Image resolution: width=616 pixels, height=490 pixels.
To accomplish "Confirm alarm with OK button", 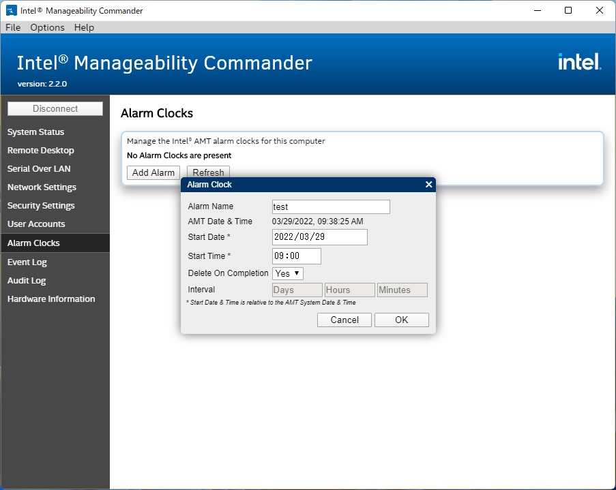I will click(x=402, y=320).
